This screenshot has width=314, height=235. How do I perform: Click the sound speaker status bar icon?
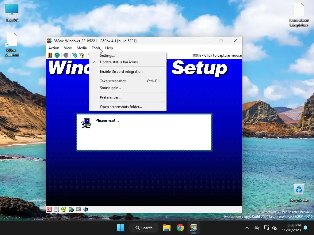point(86,209)
